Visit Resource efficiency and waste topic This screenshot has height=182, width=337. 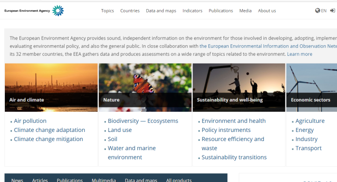point(233,143)
